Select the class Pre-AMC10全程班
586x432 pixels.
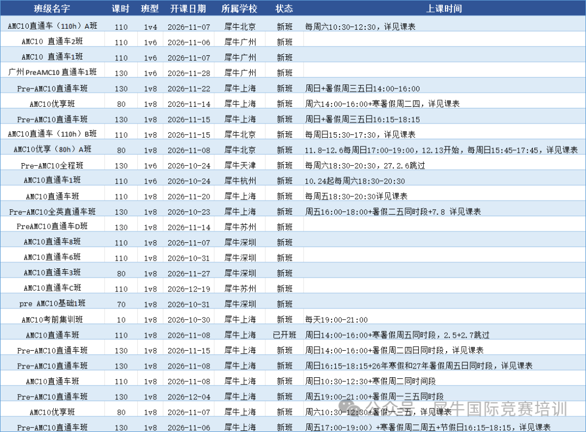52,165
